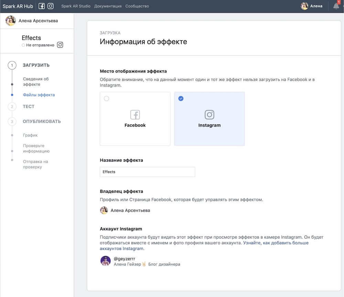Click the @geyzerrr account avatar
Viewport: 344px width, 297px height.
coord(105,261)
